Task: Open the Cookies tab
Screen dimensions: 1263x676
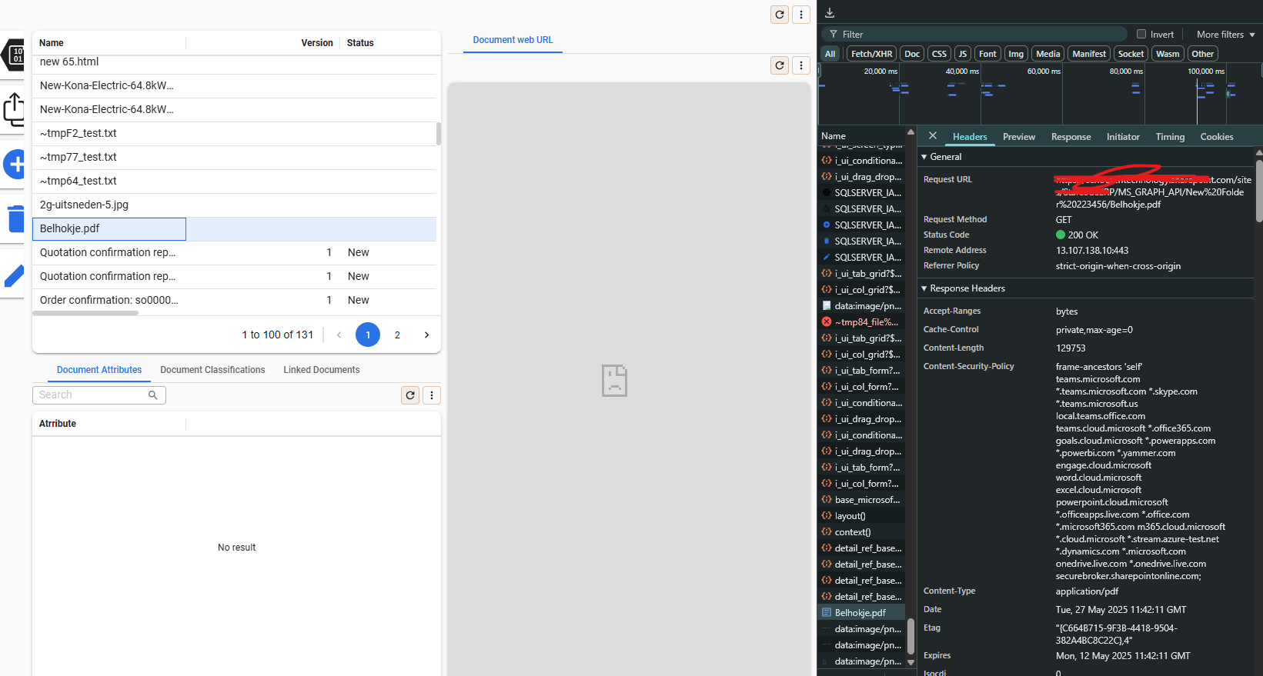Action: (x=1217, y=137)
